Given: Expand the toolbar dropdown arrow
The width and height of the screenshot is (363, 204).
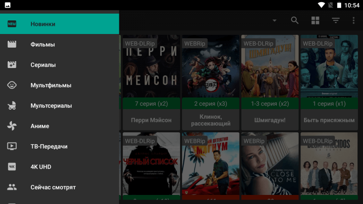Looking at the screenshot, I should (275, 20).
